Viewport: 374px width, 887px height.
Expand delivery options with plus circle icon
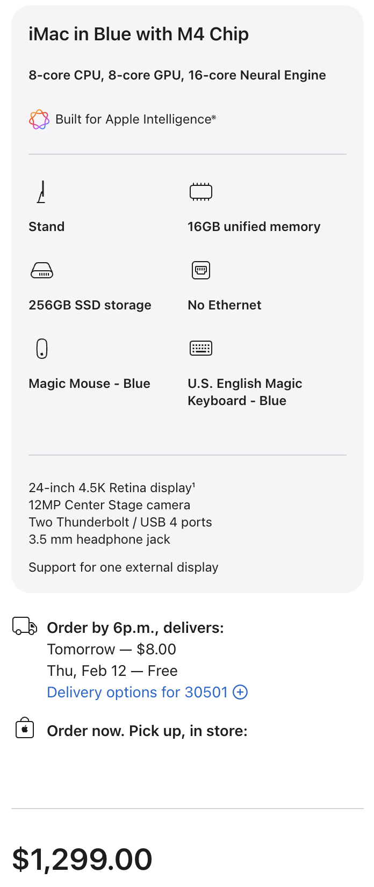click(240, 692)
